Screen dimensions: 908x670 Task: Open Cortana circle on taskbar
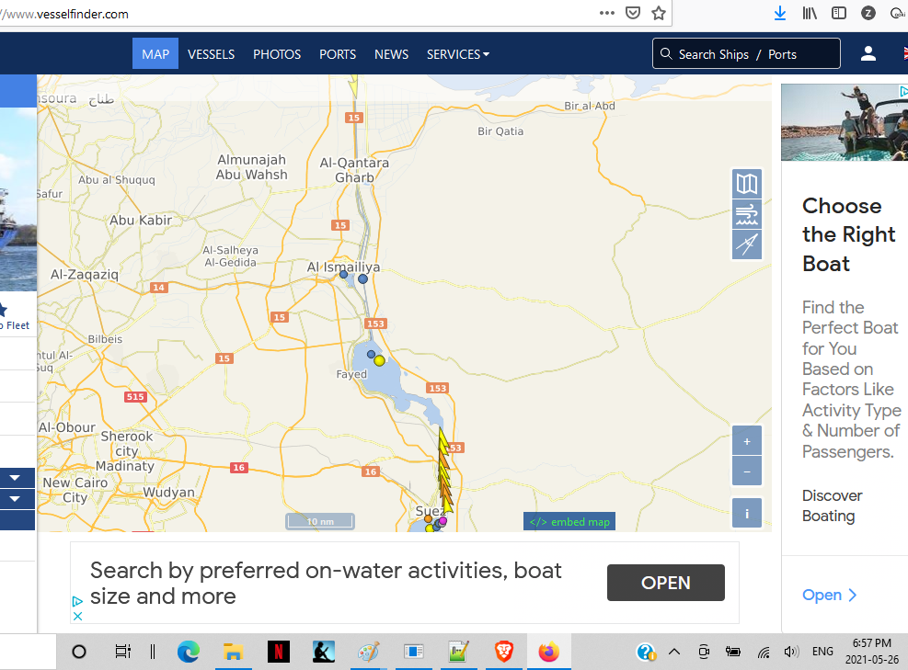coord(79,652)
